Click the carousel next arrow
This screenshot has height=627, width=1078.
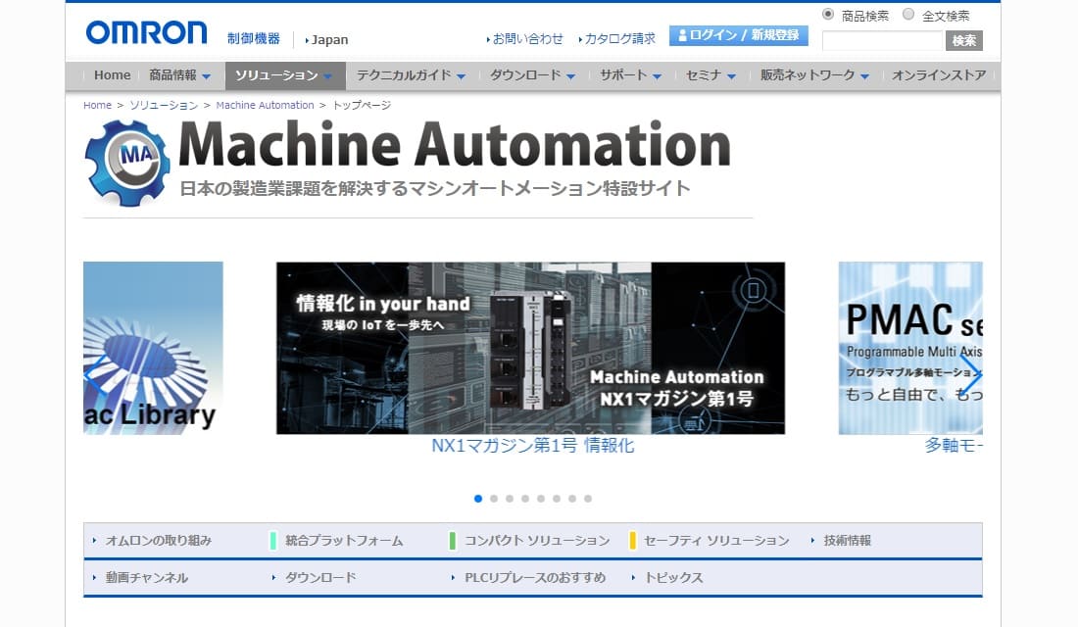click(x=970, y=374)
